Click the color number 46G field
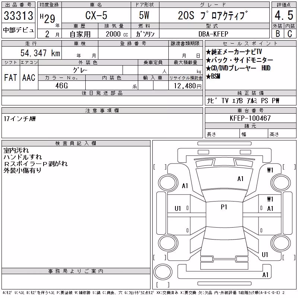Viewport: 298px width, 298px height. pyautogui.click(x=61, y=86)
